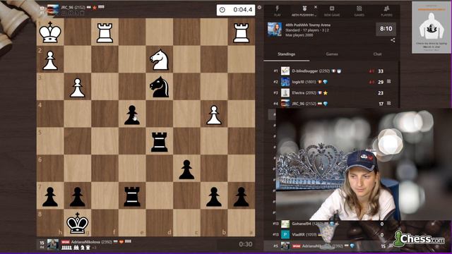Open tournament avatar image
Image resolution: width=452 pixels, height=254 pixels.
[x=275, y=30]
